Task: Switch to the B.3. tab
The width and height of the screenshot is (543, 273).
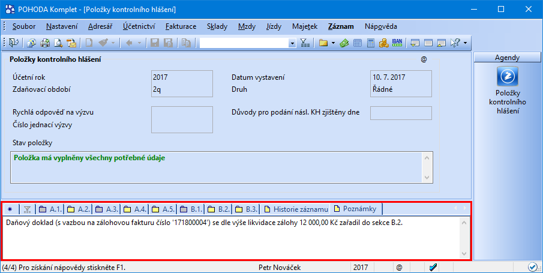Action: [246, 209]
